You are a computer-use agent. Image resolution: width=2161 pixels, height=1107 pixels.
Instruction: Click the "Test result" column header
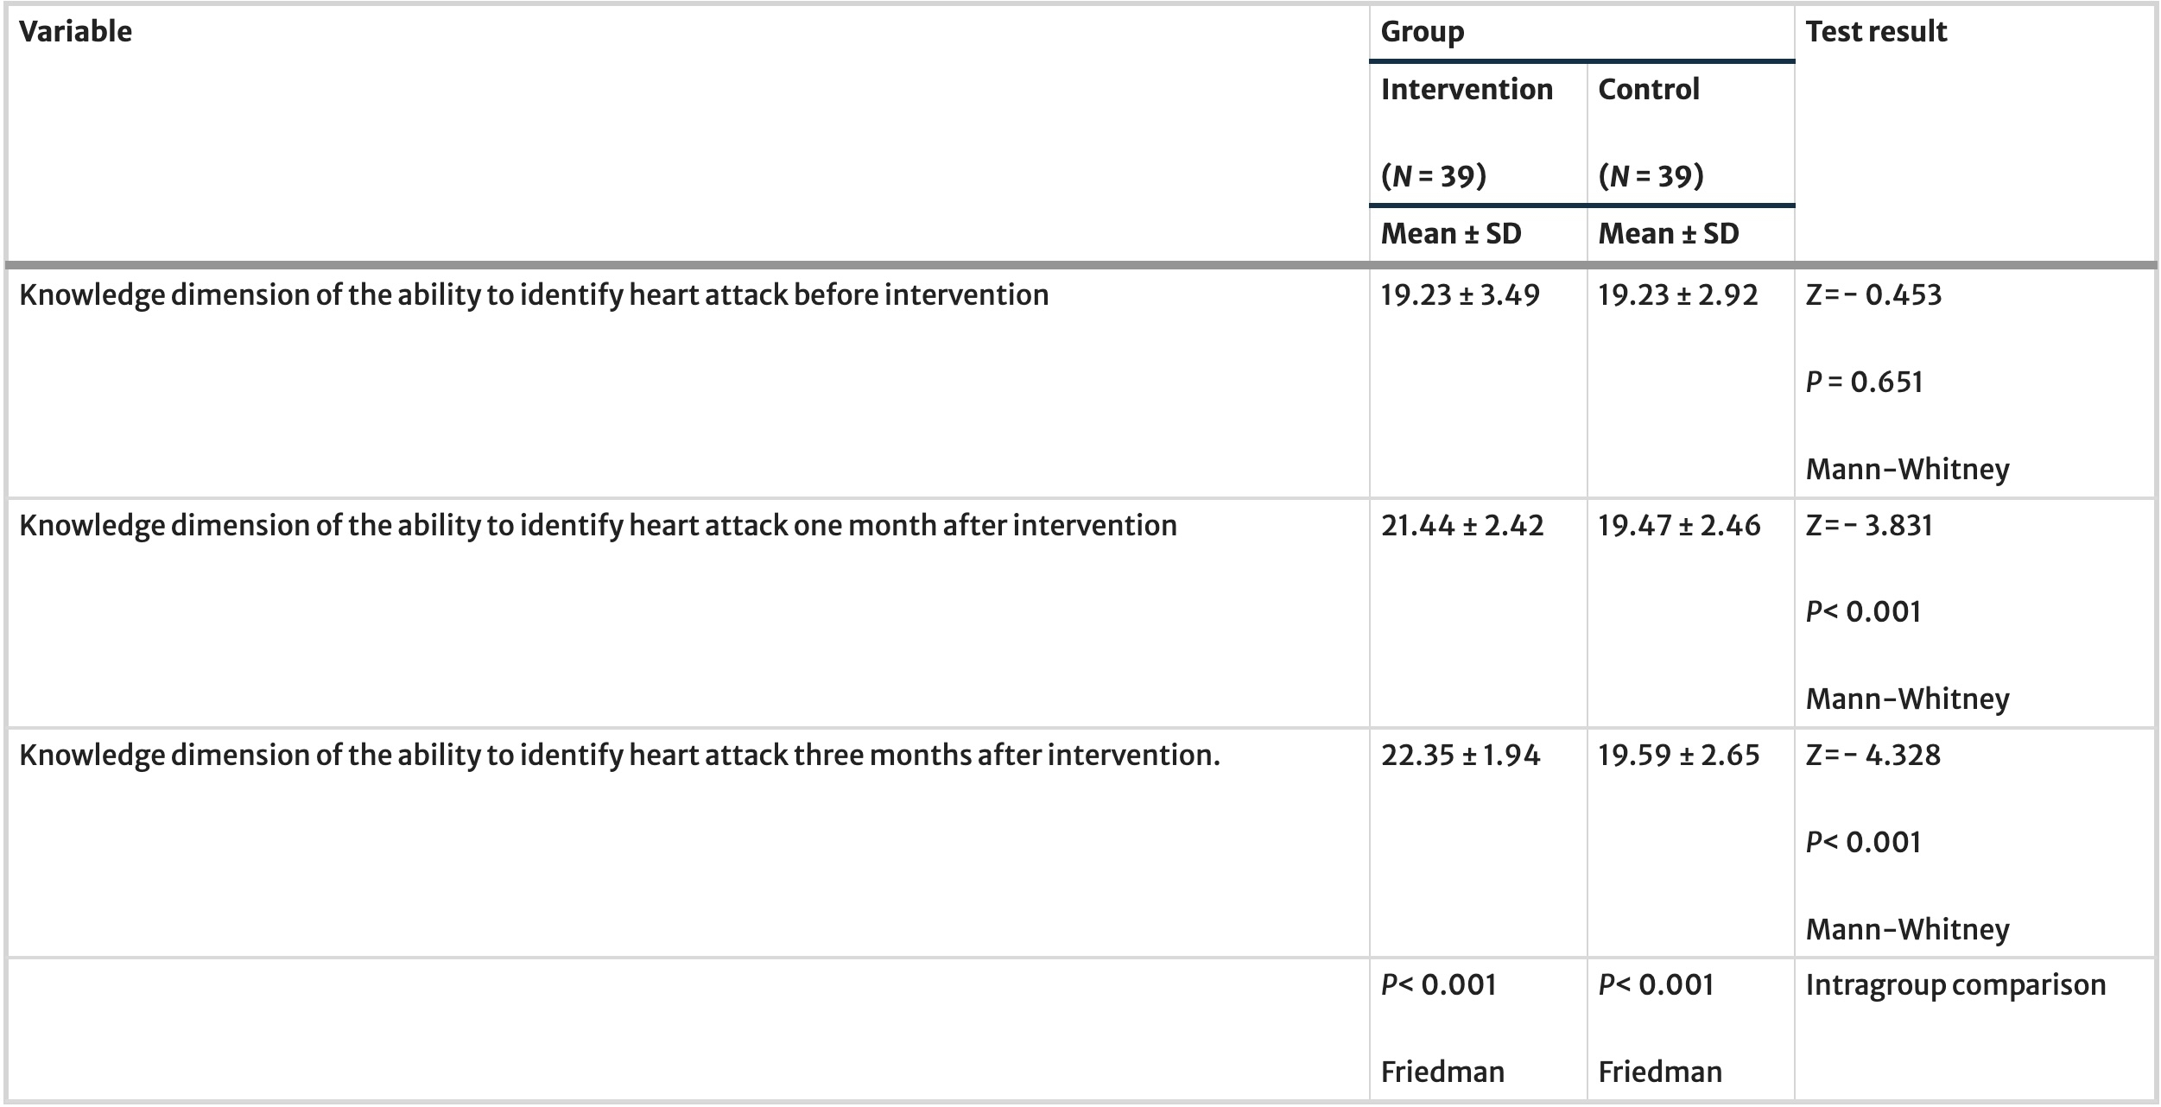pos(1875,32)
